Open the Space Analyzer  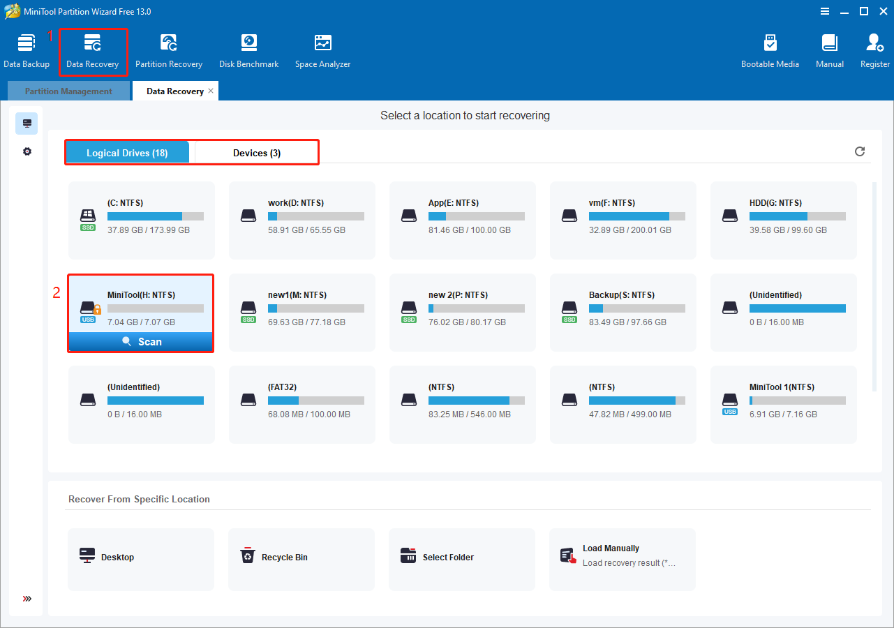click(x=322, y=49)
